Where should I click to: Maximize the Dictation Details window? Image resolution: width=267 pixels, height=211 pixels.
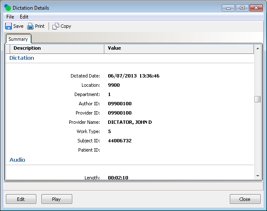[x=242, y=8]
